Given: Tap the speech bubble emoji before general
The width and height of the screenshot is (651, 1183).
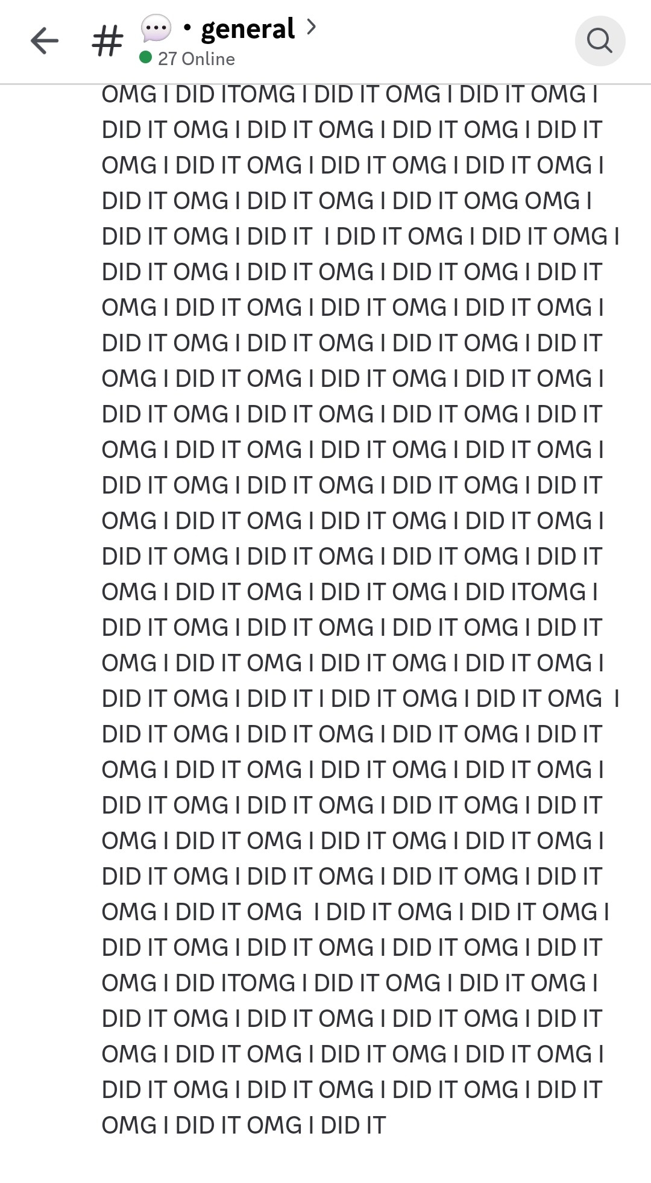Looking at the screenshot, I should [156, 28].
